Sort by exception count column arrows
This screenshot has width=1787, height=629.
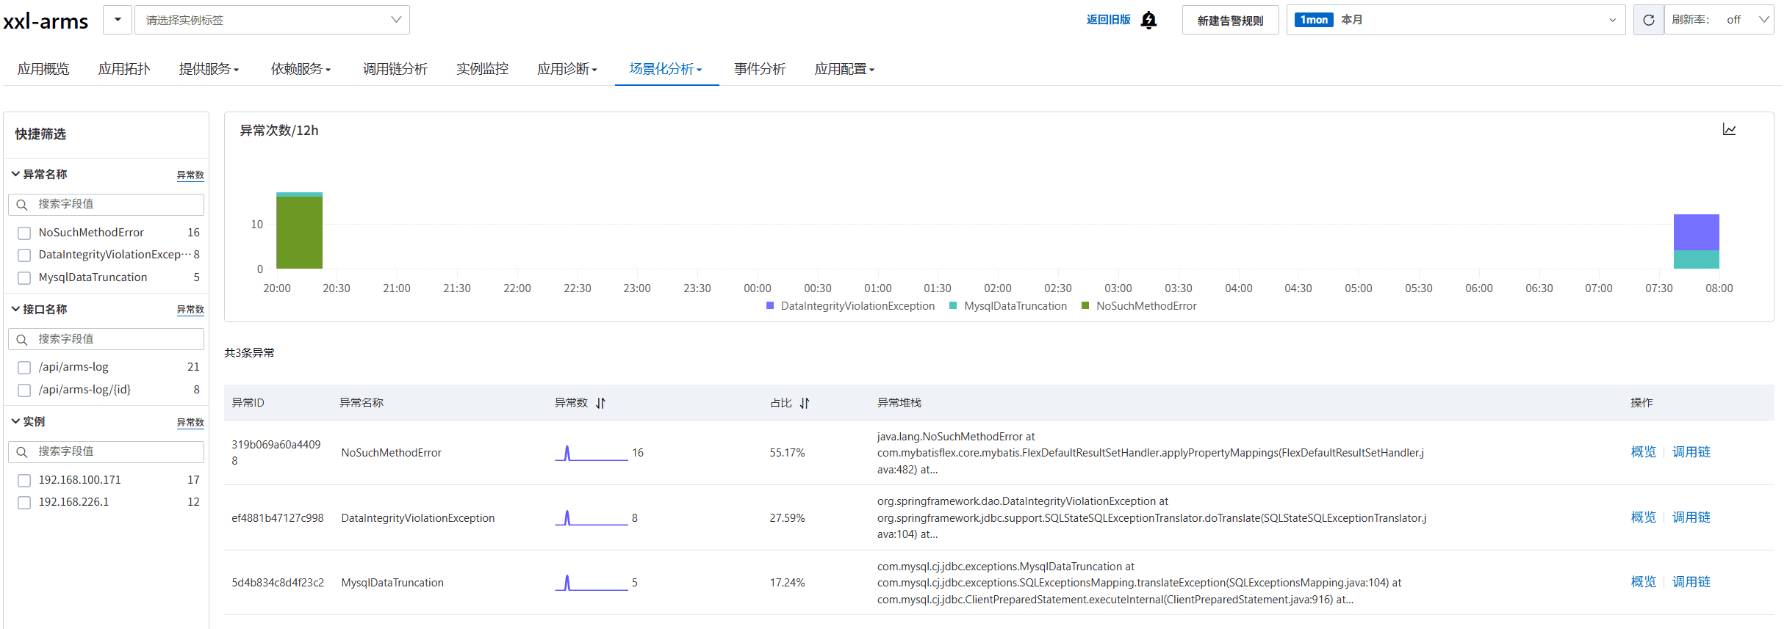600,403
